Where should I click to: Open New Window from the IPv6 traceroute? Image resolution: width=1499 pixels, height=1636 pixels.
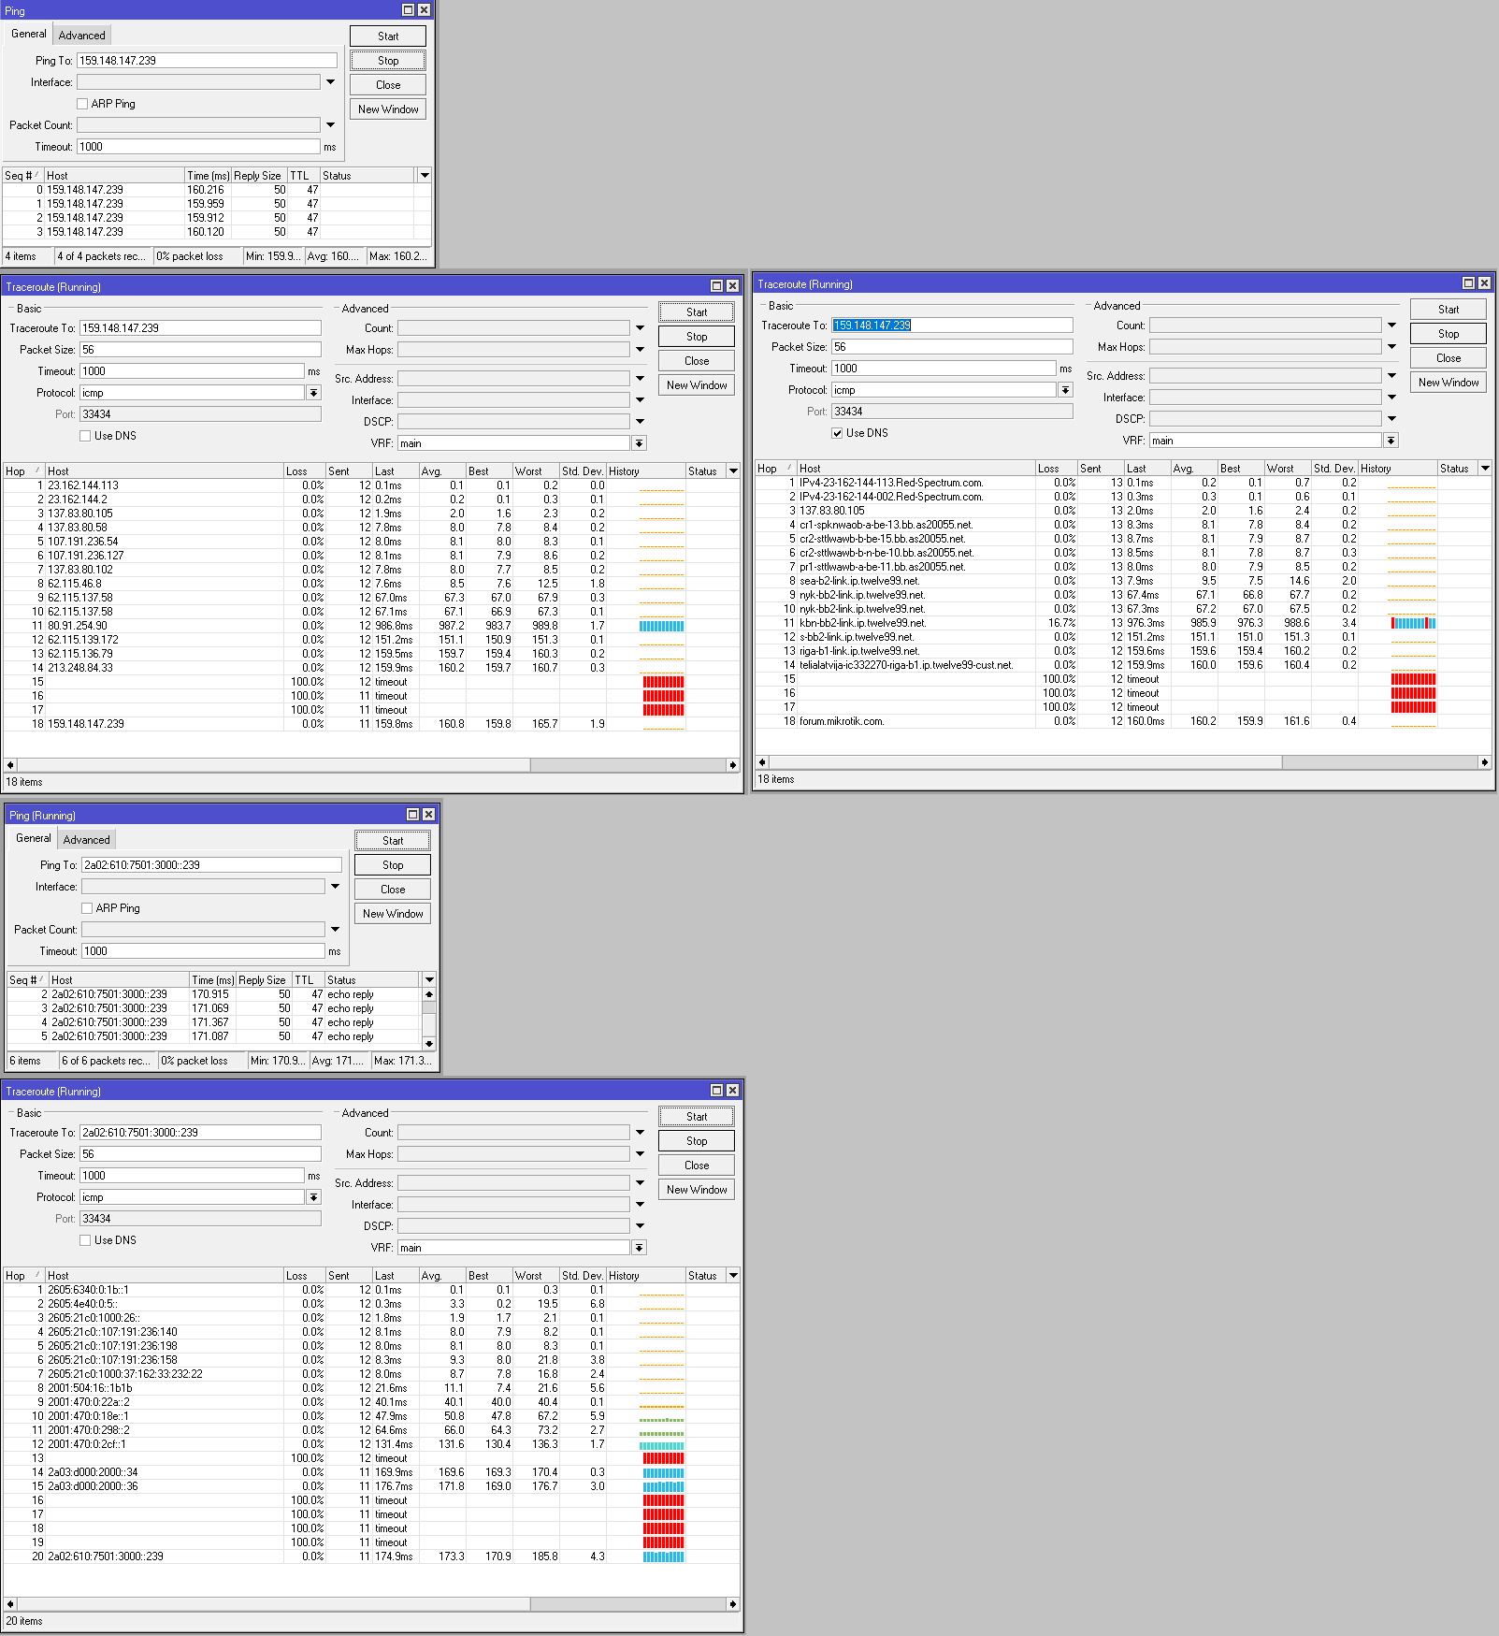pos(696,1189)
